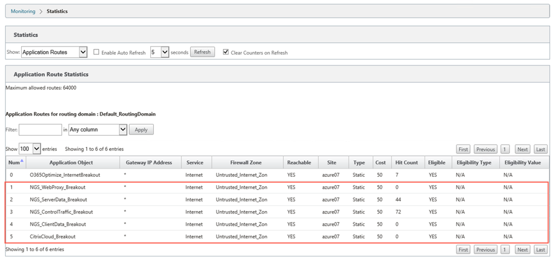Click hit count 44 for NGS_ServerData_Breakout
553x260 pixels.
pos(399,200)
